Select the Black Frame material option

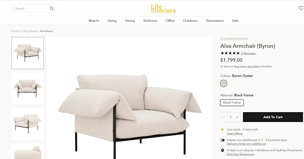coord(232,103)
